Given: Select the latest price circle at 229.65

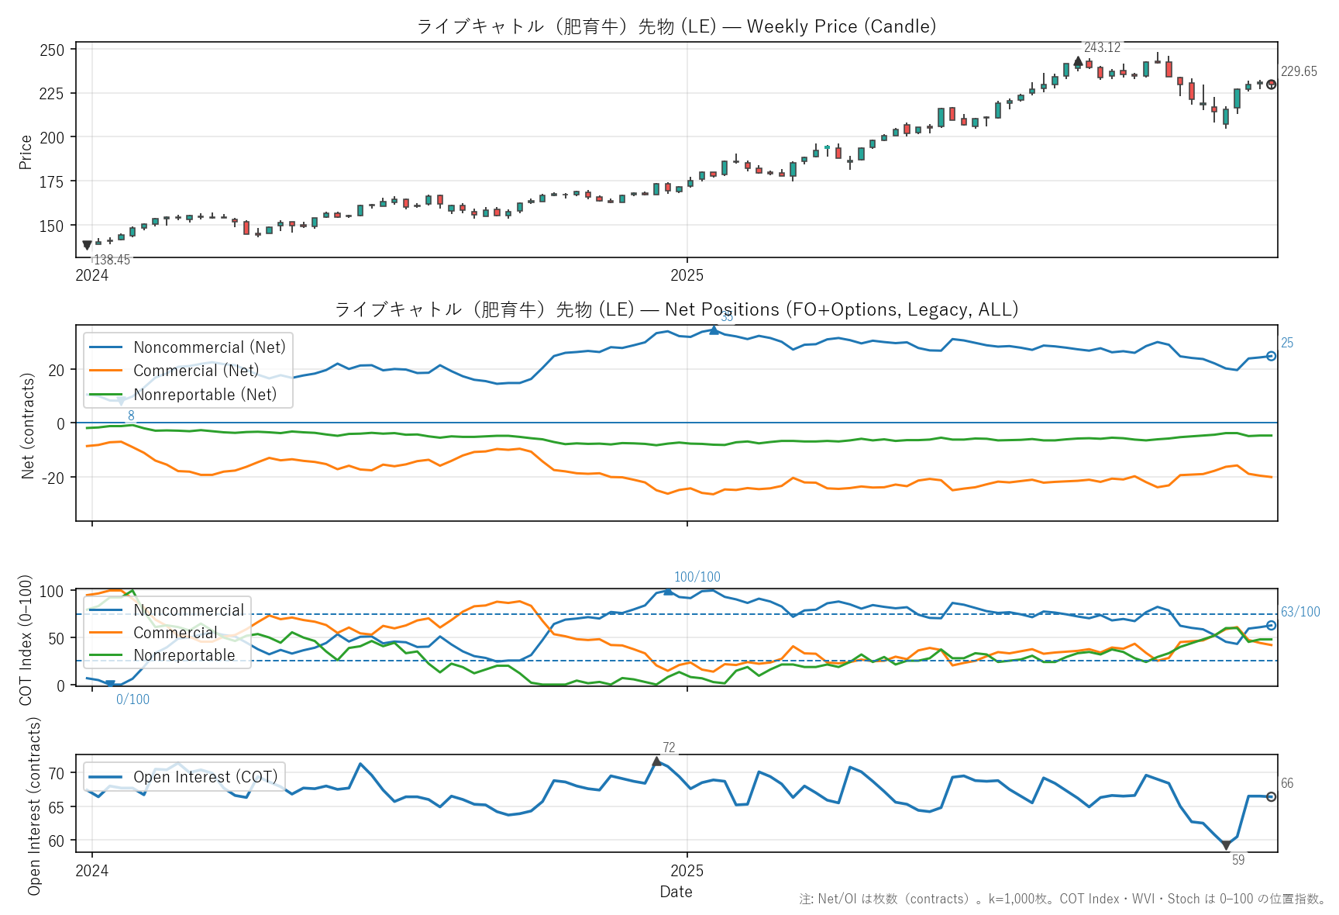Looking at the screenshot, I should coord(1271,85).
